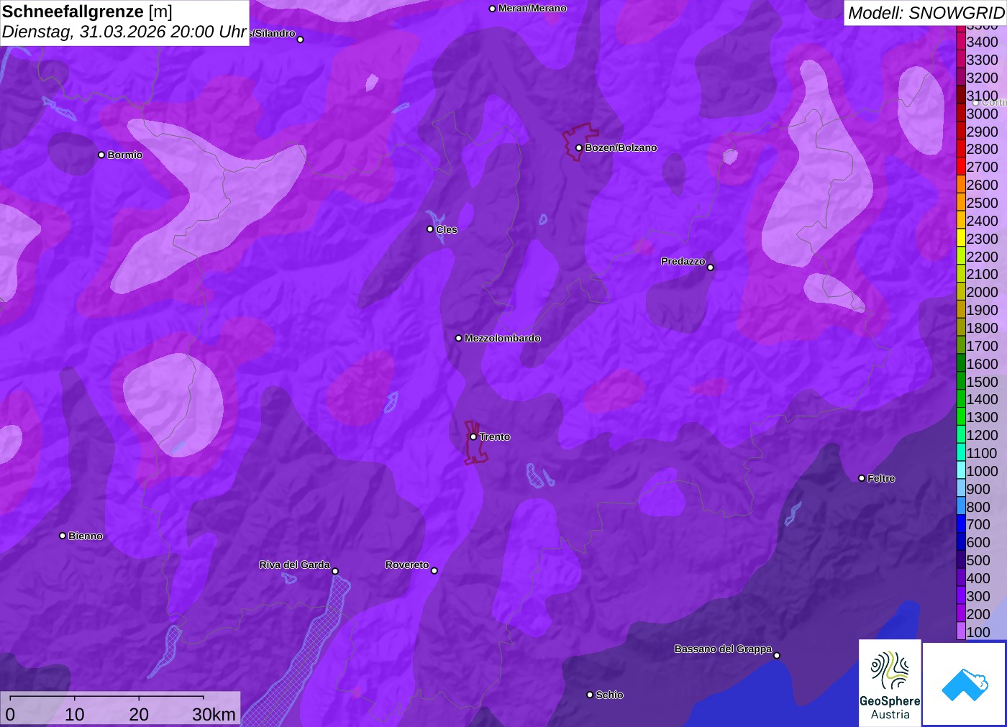1007x727 pixels.
Task: Click the 2000 legend value
Action: pyautogui.click(x=982, y=292)
